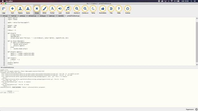Open Spotlight search in menu bar

coord(191,1)
